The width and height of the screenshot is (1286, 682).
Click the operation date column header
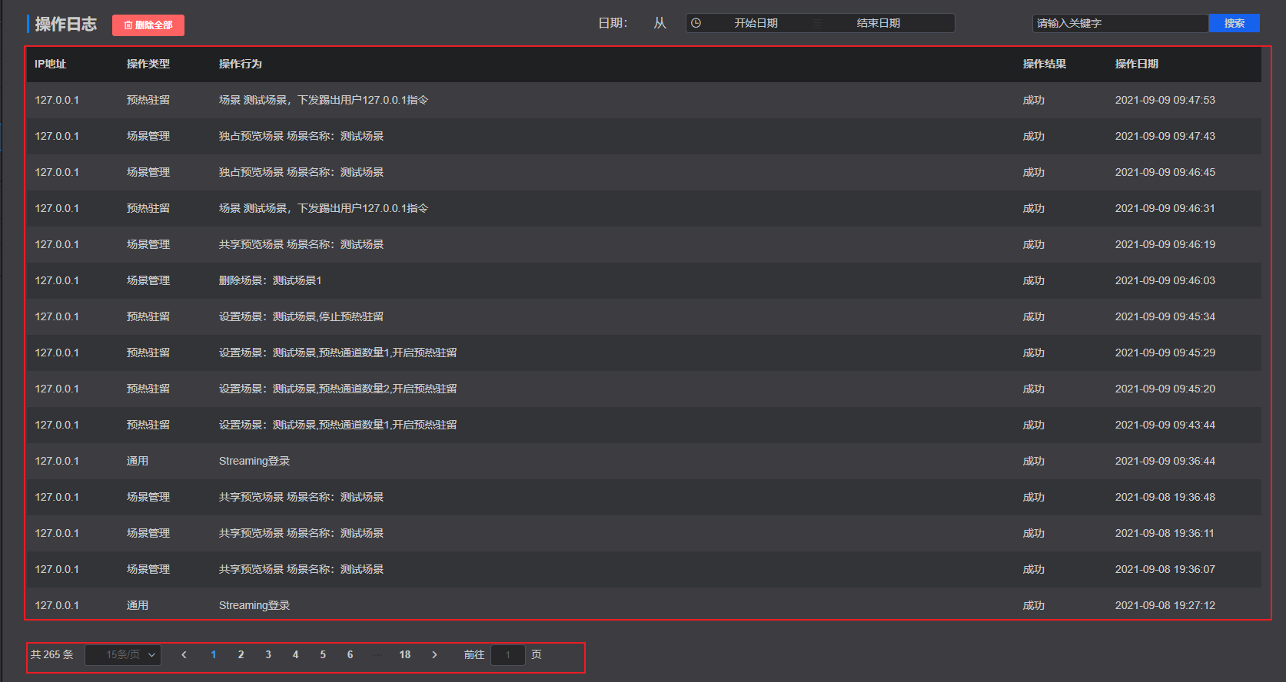click(1136, 64)
